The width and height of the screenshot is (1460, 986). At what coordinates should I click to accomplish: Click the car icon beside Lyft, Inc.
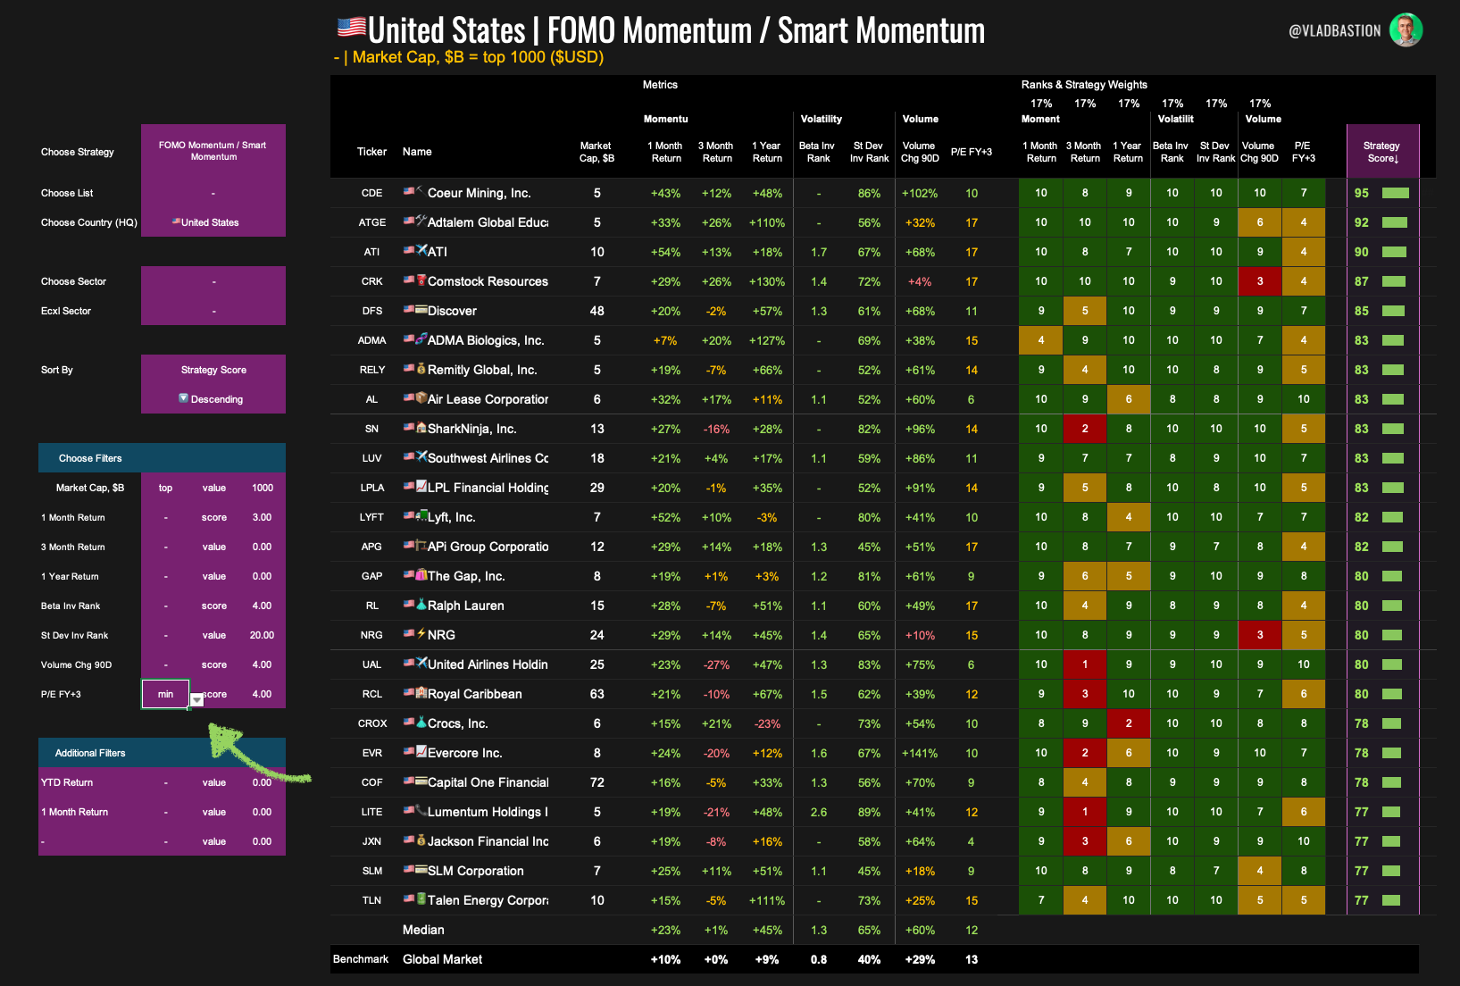[x=421, y=515]
